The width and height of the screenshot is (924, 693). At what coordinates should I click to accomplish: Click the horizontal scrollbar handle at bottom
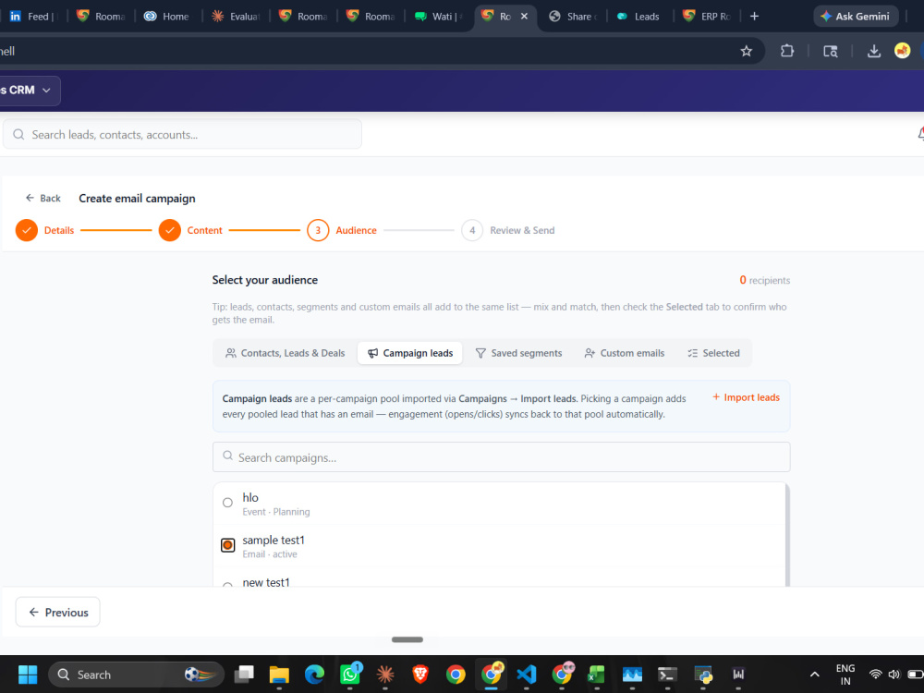(x=407, y=639)
